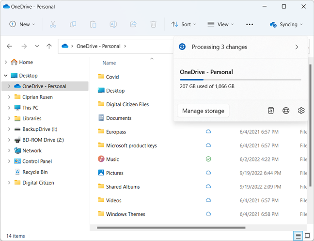Viewport: 314px width, 241px height.
Task: Open the Sort dropdown
Action: coord(184,24)
